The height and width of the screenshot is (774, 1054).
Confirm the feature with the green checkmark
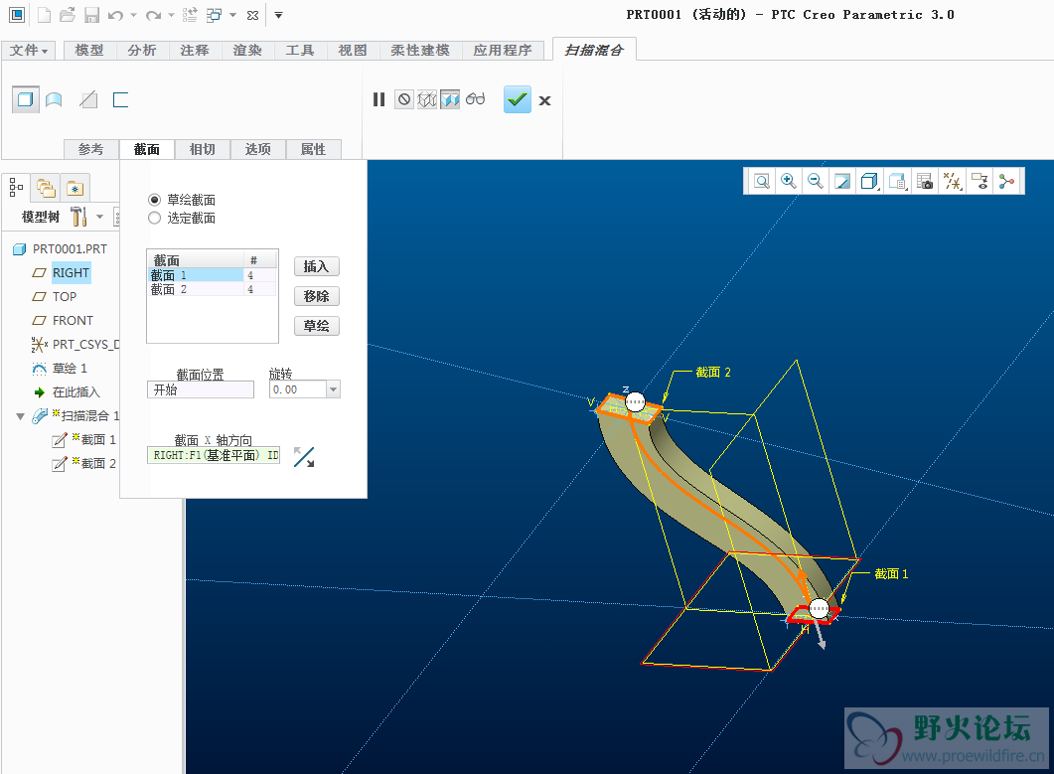pos(518,99)
